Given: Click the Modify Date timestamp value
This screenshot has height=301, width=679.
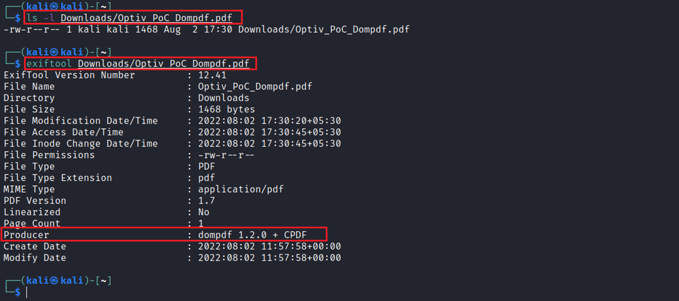Looking at the screenshot, I should 269,258.
